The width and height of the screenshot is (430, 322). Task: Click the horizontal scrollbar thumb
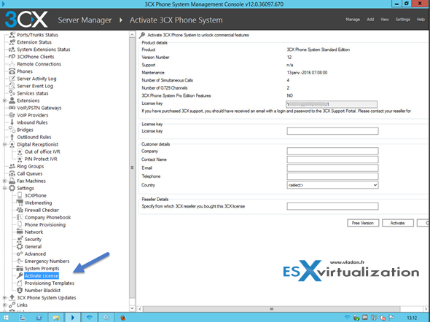[x=272, y=309]
